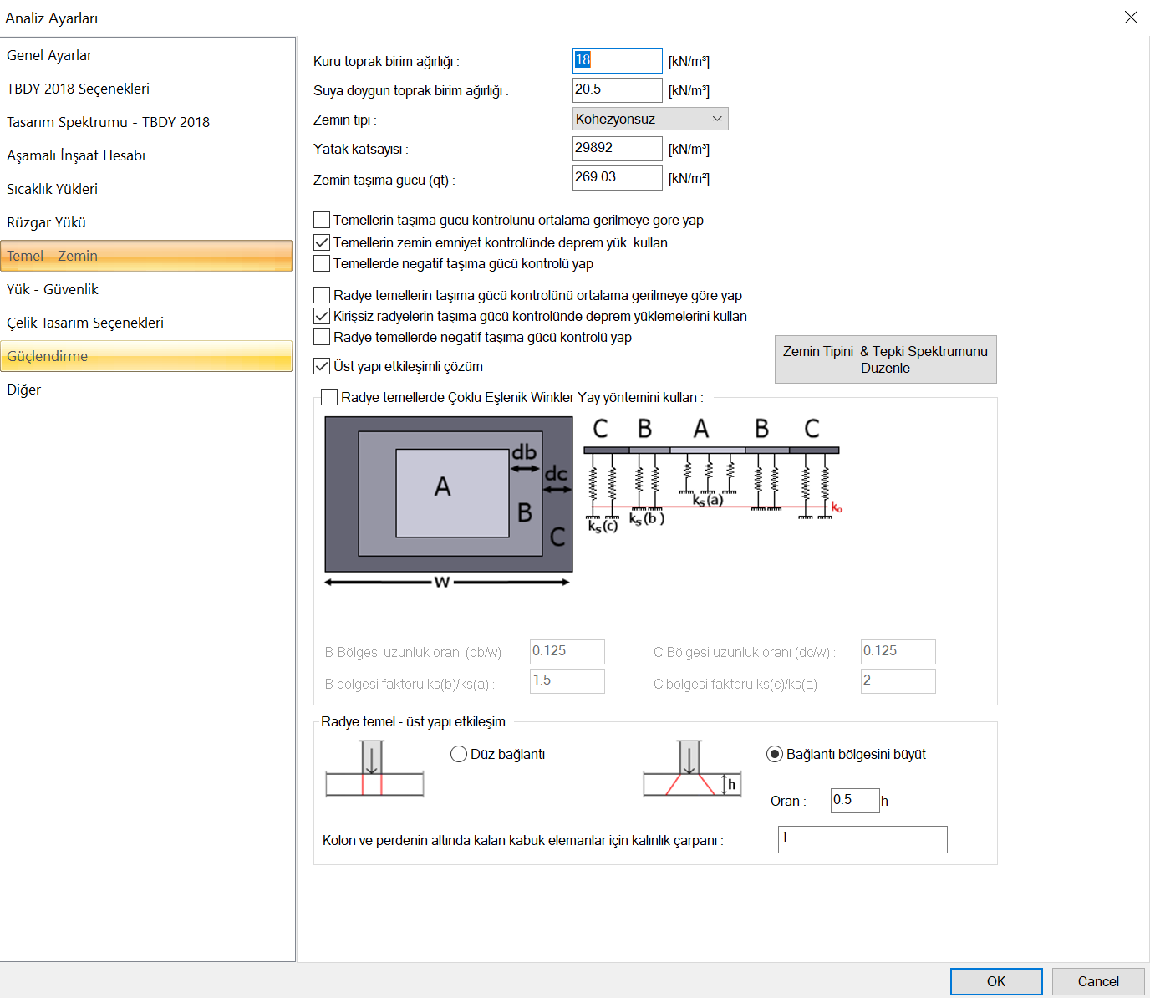Click Zemin Tipini & Tepki Spektrumunu Düzenle

click(886, 359)
